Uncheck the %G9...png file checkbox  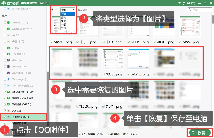point(103,74)
